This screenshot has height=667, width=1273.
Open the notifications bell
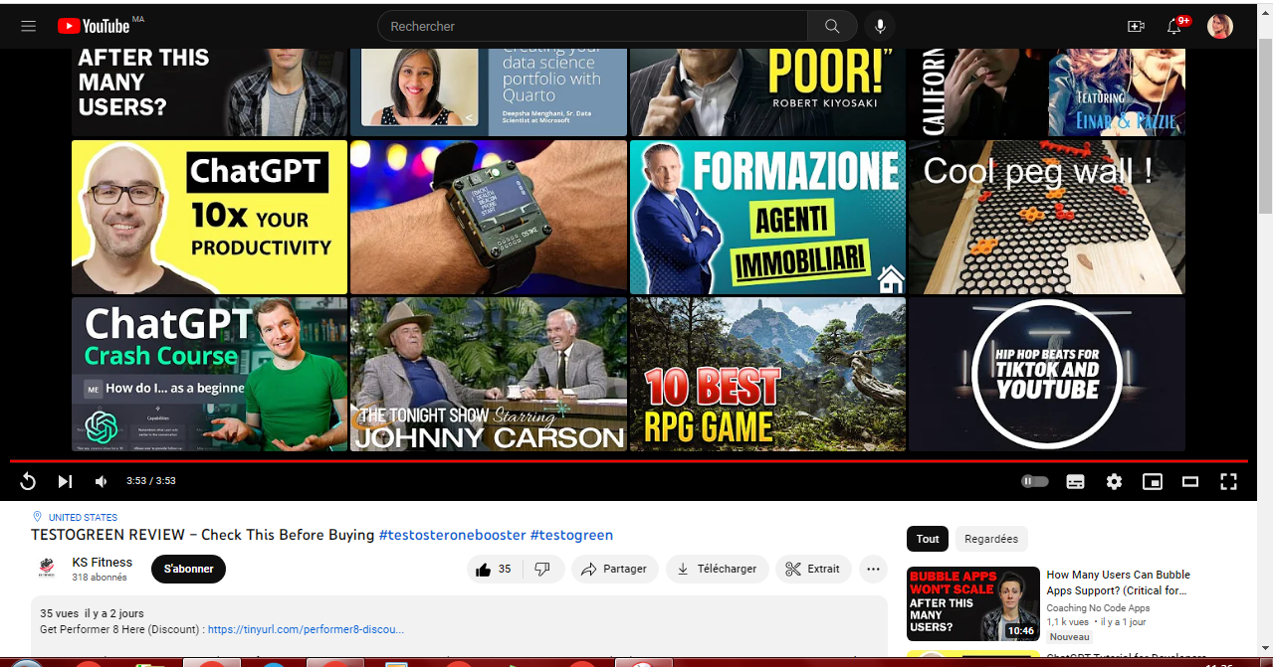1174,27
